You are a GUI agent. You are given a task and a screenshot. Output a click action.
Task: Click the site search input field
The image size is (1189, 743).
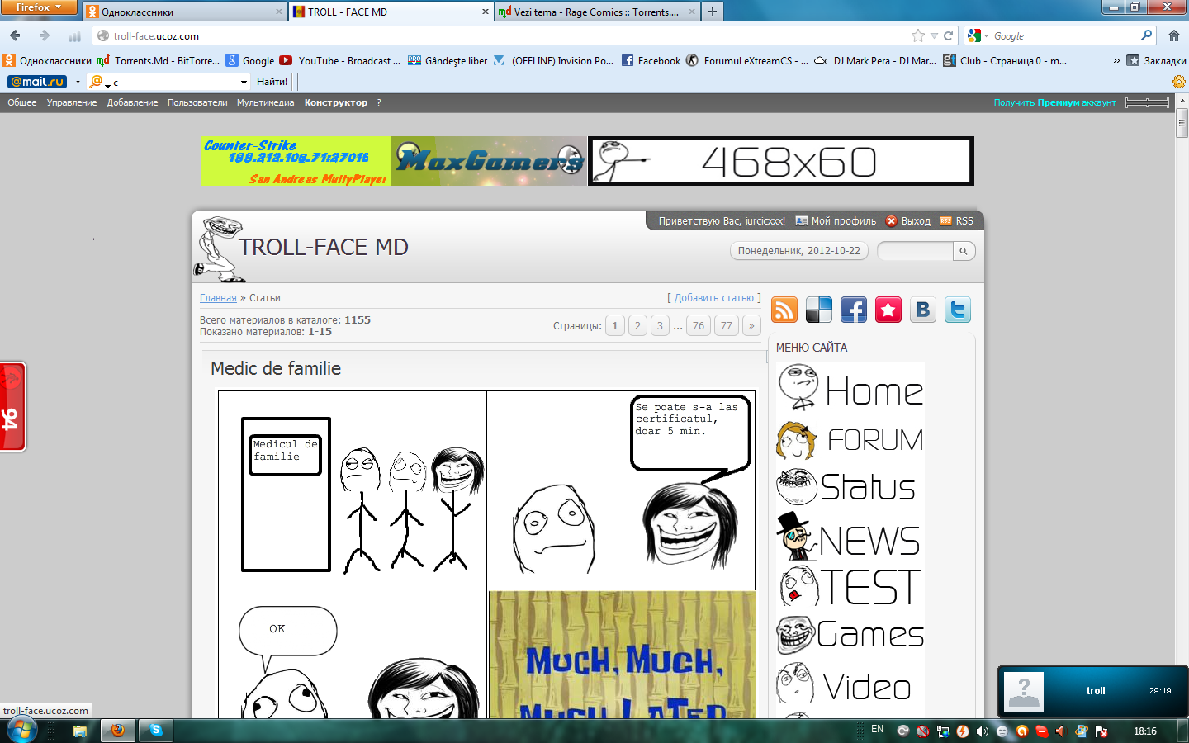[915, 251]
